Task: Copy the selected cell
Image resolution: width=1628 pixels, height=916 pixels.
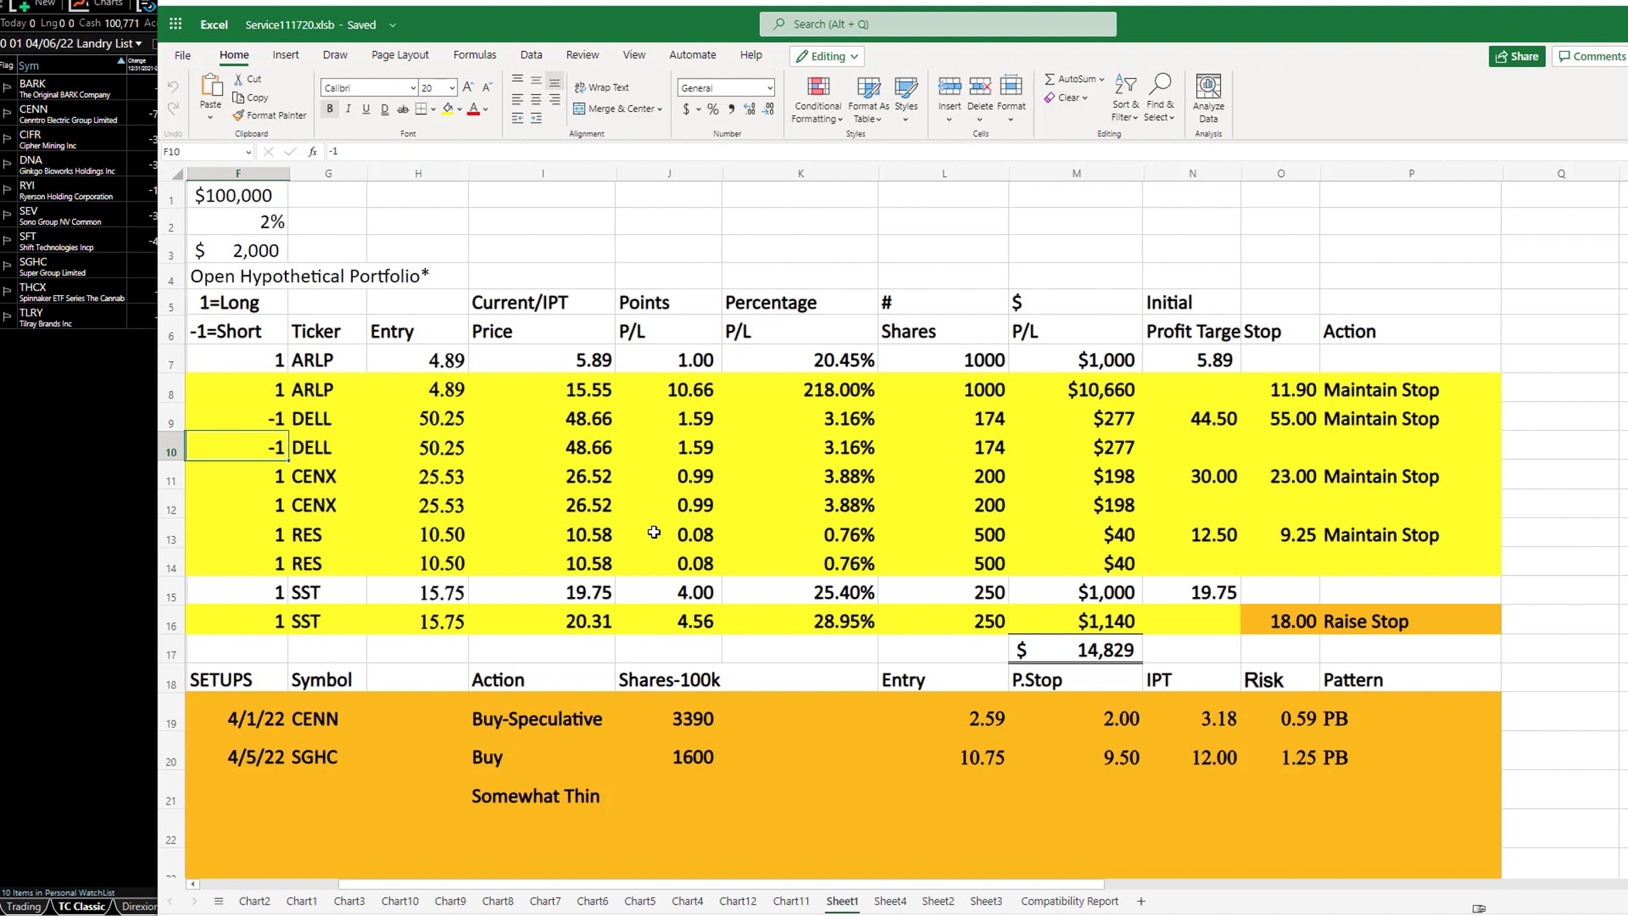Action: 250,97
